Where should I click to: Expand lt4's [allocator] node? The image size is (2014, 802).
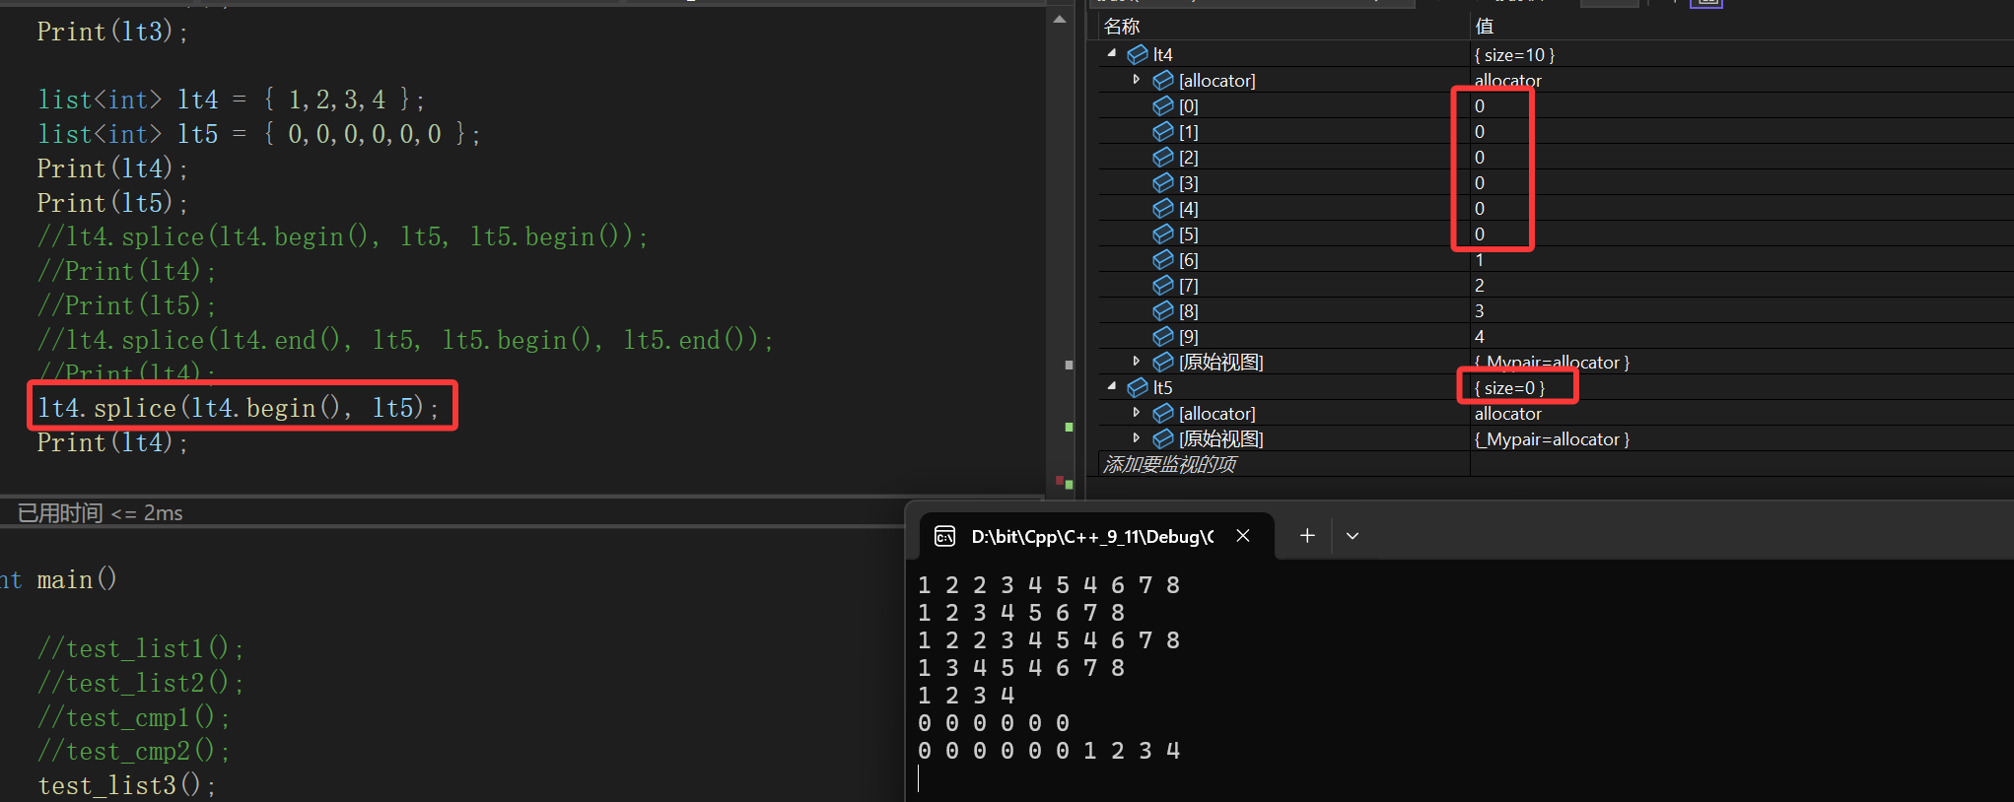(1137, 80)
